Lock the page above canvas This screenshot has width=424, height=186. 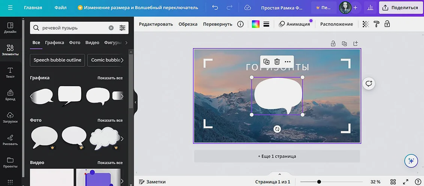click(x=333, y=43)
